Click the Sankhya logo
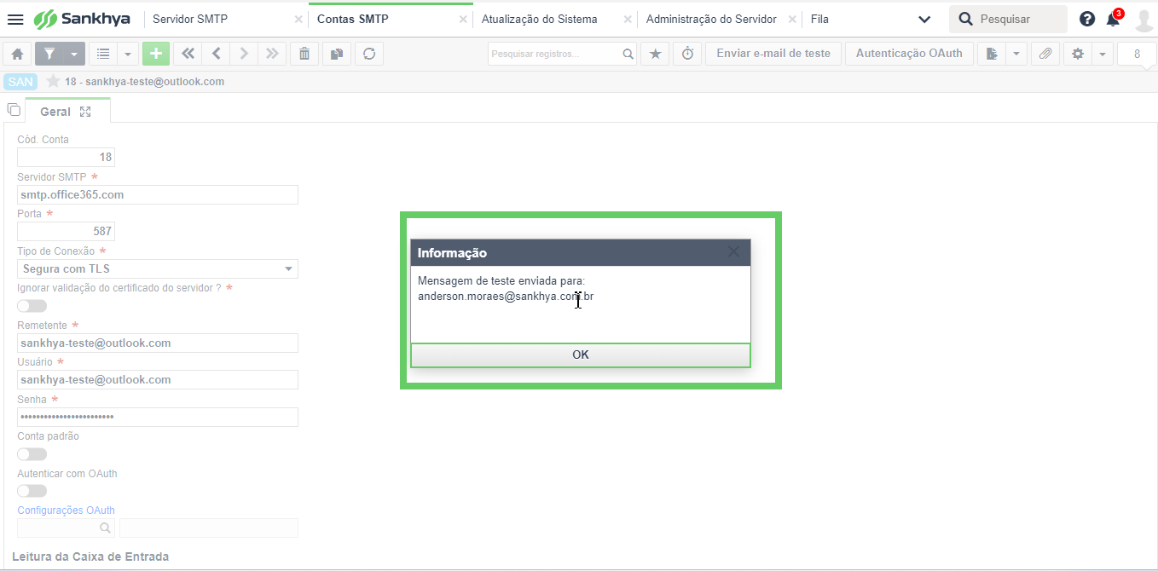 81,19
